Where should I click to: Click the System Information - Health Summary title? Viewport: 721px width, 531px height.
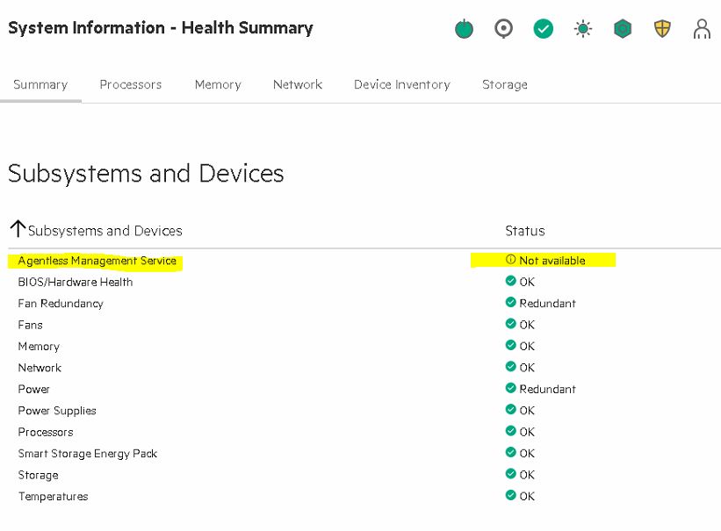click(161, 28)
